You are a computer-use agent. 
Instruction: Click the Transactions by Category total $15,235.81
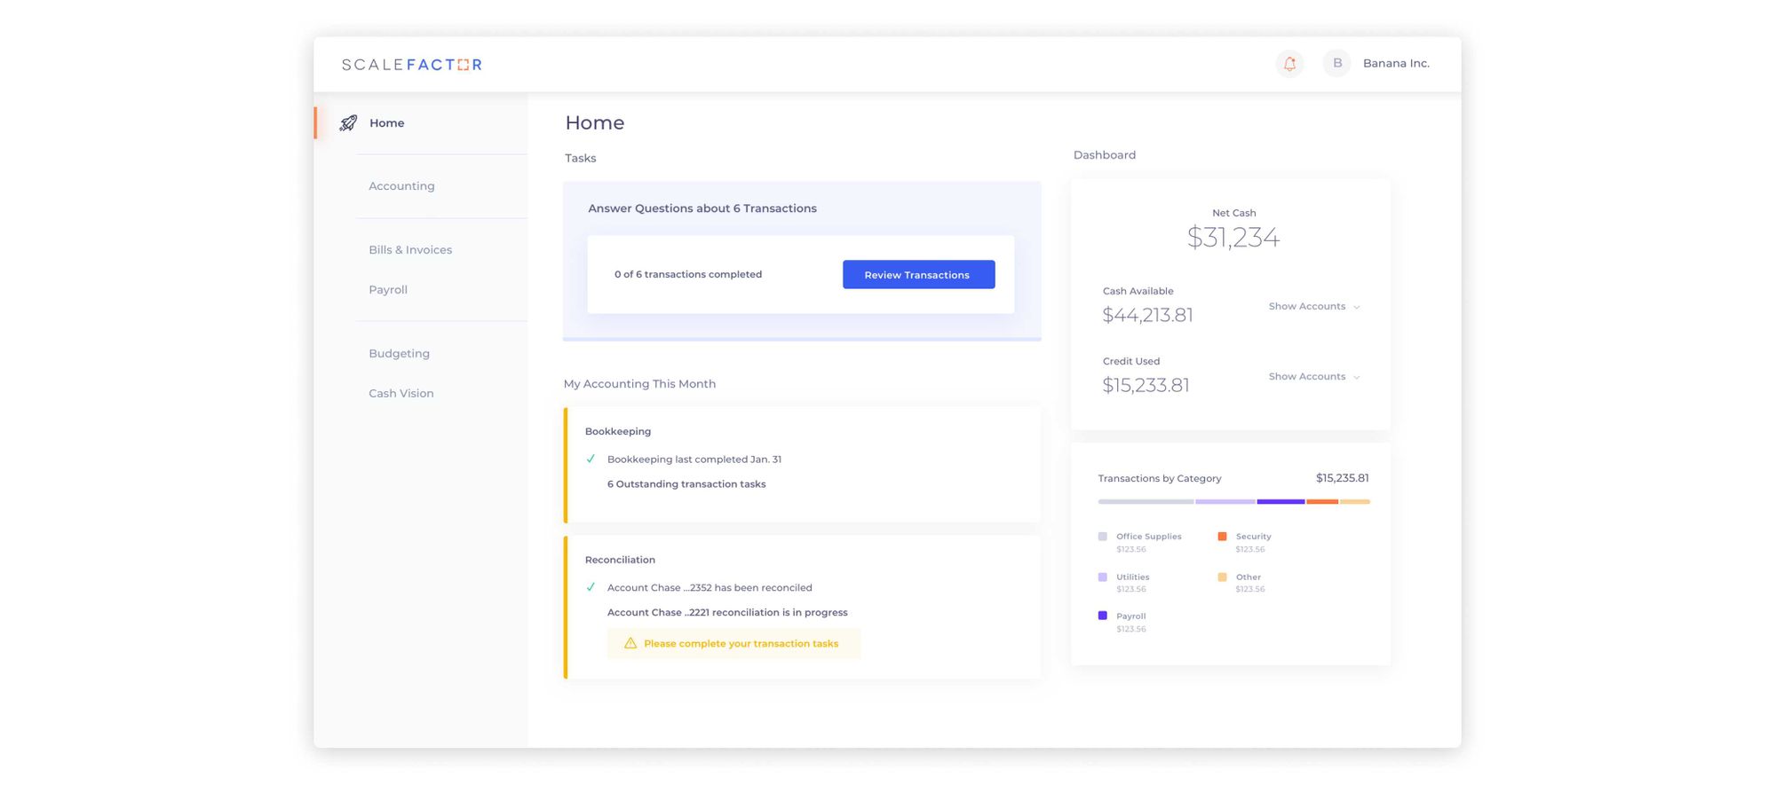[1342, 478]
